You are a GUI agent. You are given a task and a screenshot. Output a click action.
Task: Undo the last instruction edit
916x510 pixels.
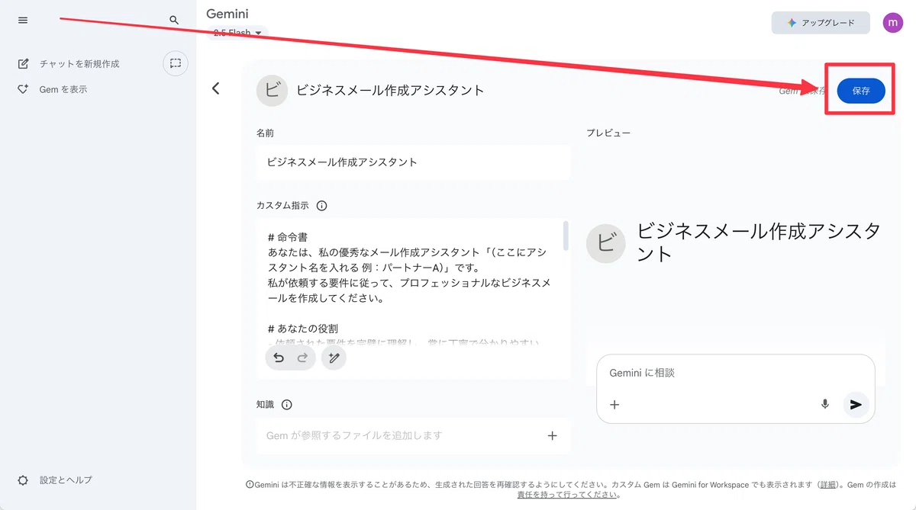pyautogui.click(x=279, y=358)
